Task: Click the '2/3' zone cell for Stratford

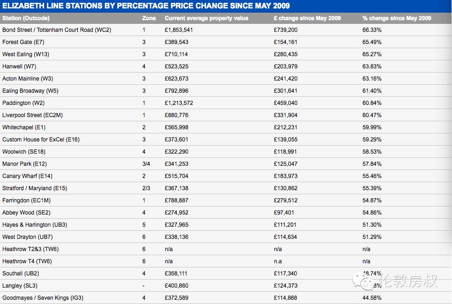Action: [146, 188]
